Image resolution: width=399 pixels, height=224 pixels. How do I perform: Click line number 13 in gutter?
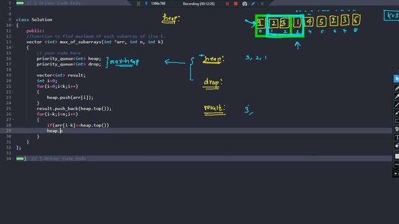(x=9, y=42)
